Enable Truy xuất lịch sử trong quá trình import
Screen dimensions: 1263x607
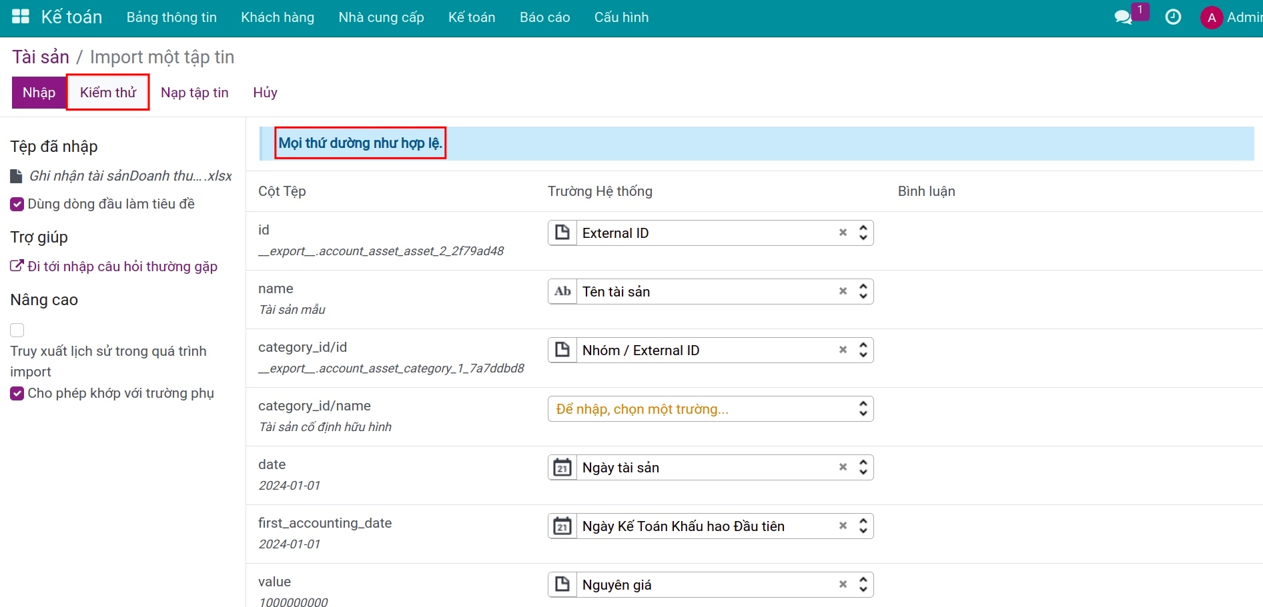point(17,330)
